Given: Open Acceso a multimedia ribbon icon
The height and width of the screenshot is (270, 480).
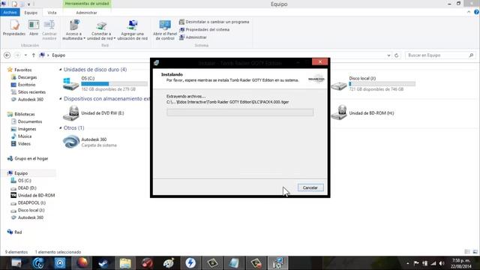Looking at the screenshot, I should tap(73, 30).
